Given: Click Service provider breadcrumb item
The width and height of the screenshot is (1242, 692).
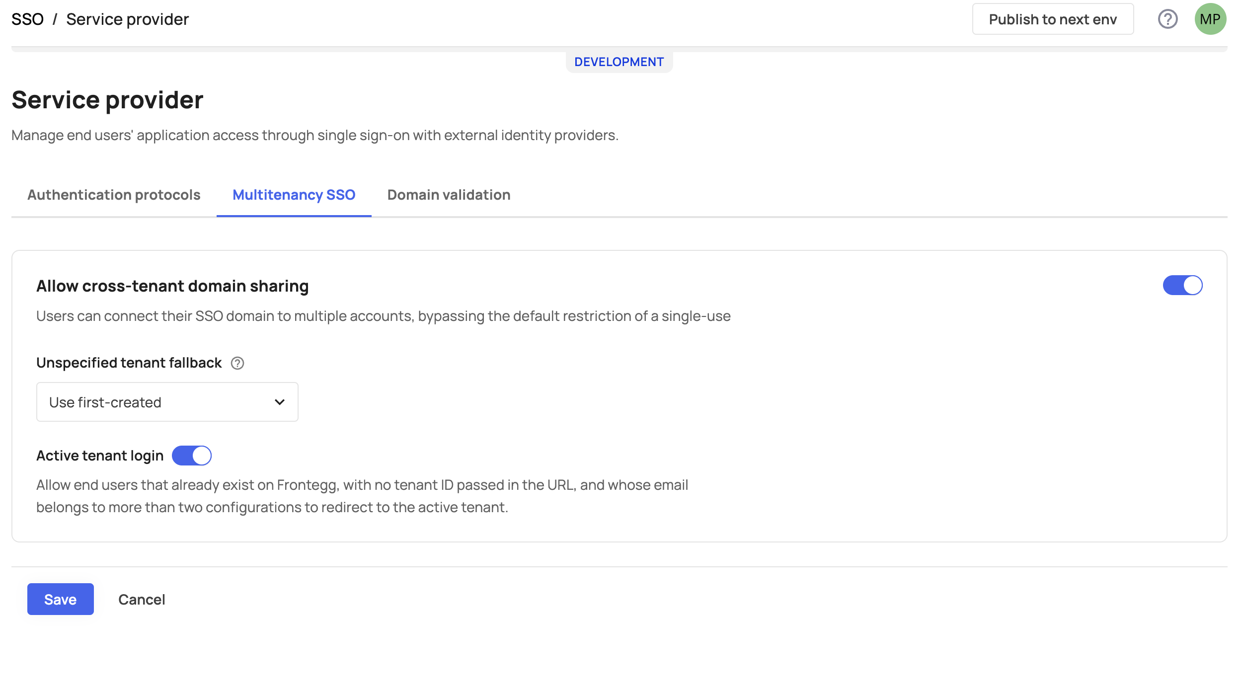Looking at the screenshot, I should point(128,19).
